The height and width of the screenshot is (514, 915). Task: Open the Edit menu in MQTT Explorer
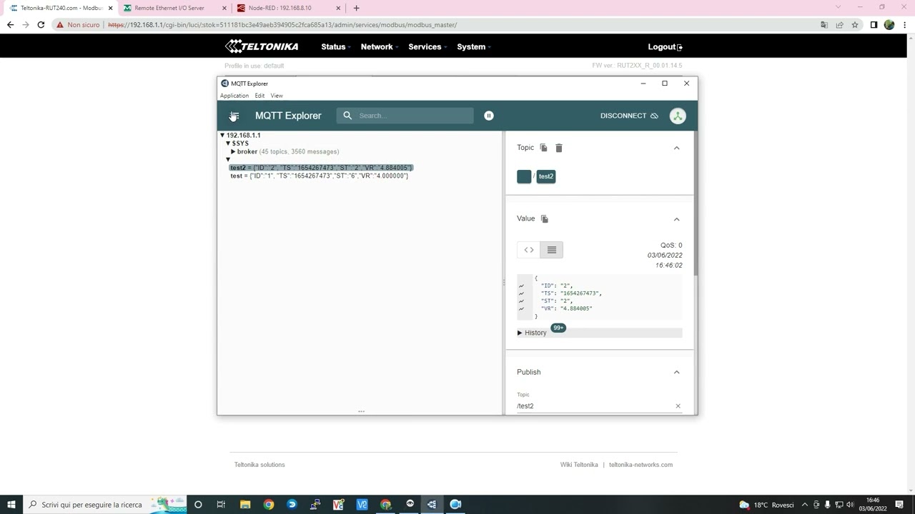coord(259,96)
